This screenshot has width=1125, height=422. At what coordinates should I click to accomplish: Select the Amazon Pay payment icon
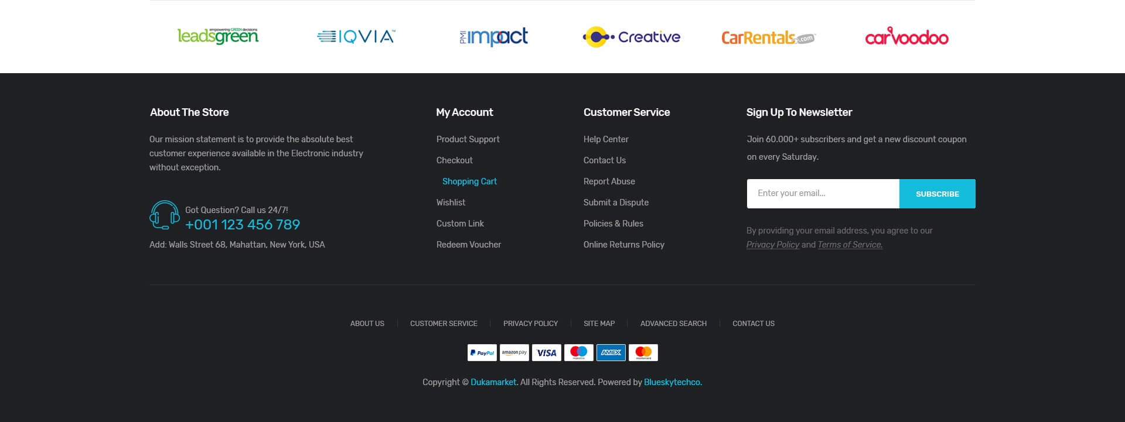pyautogui.click(x=514, y=352)
